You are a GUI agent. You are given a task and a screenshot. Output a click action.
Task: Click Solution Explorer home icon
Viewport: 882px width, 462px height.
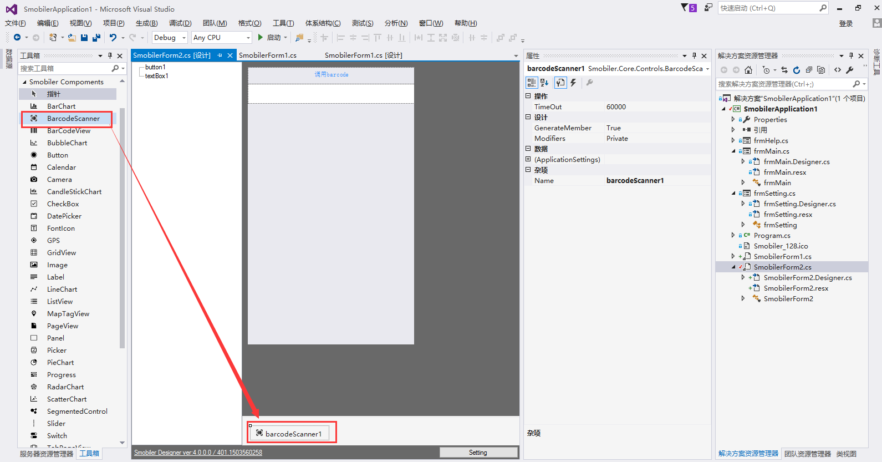point(748,70)
